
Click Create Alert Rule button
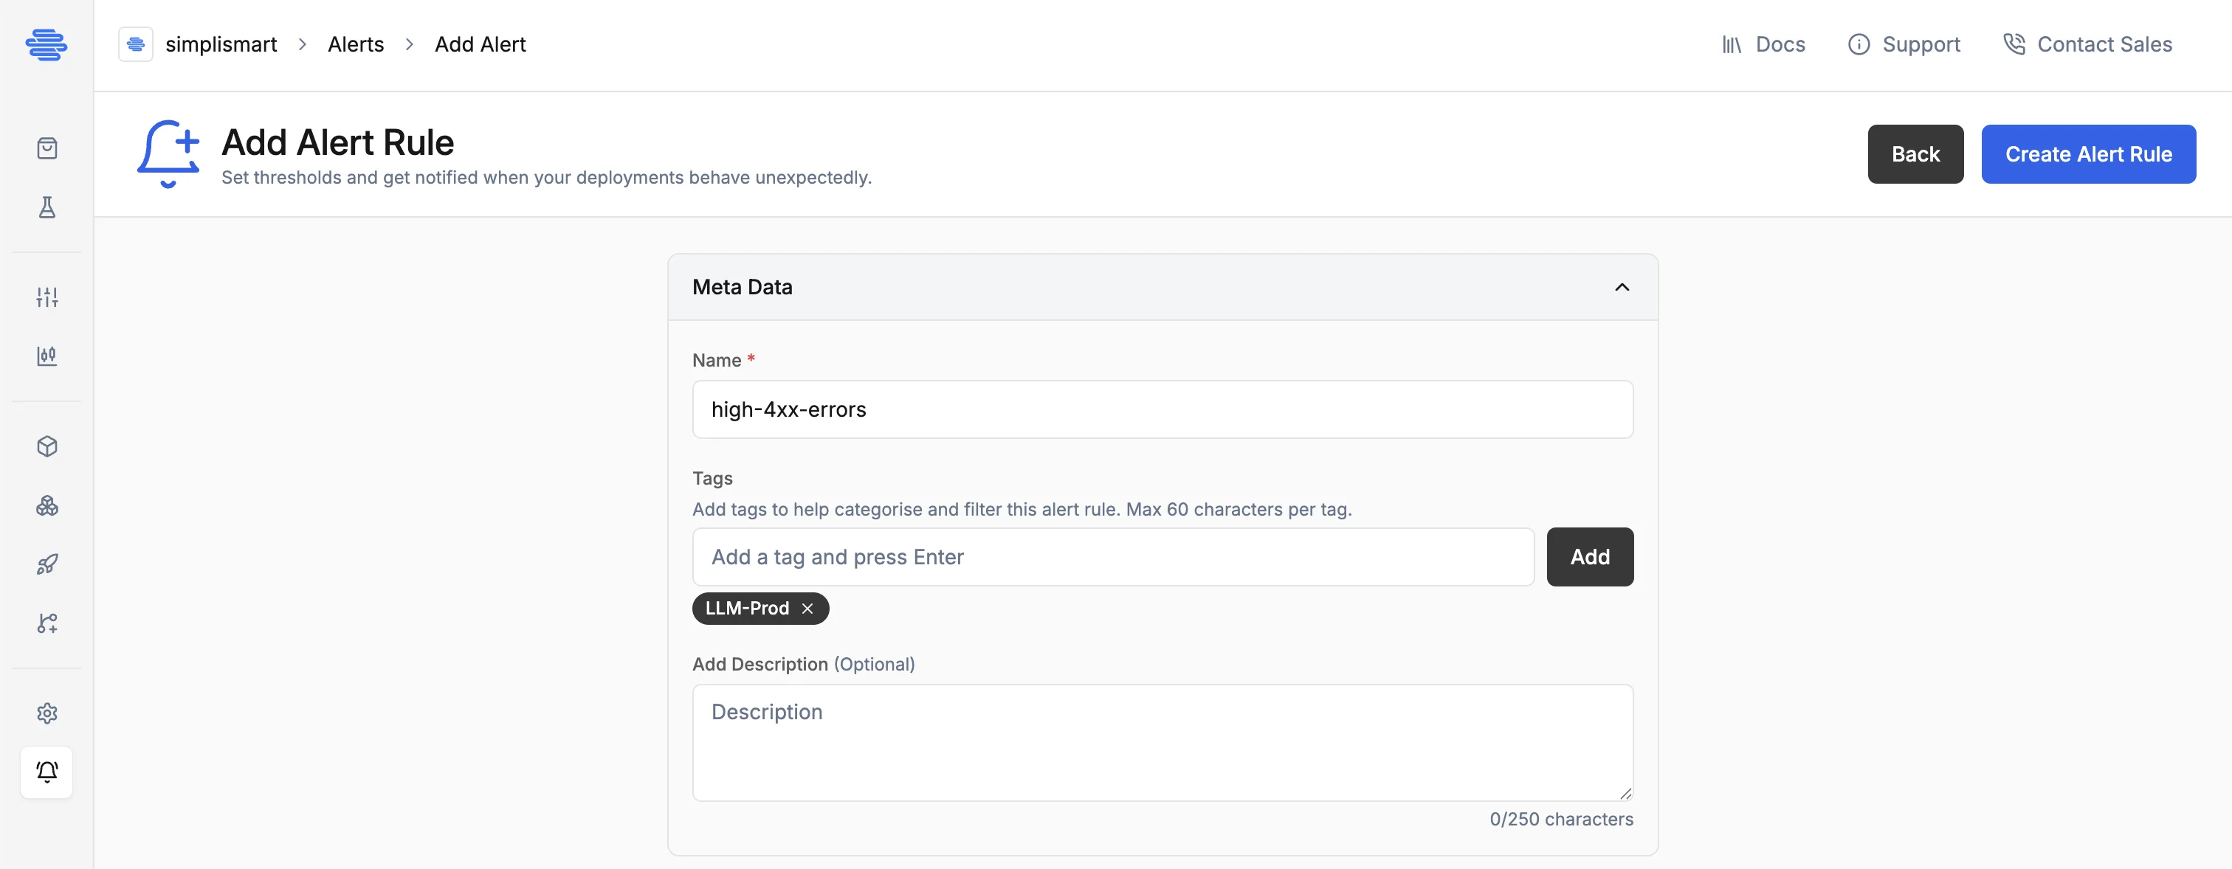point(2088,154)
